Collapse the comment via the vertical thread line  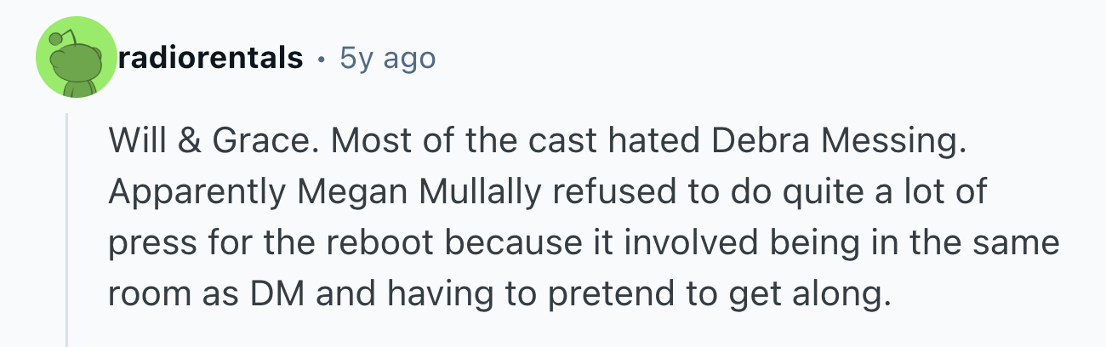[67, 230]
